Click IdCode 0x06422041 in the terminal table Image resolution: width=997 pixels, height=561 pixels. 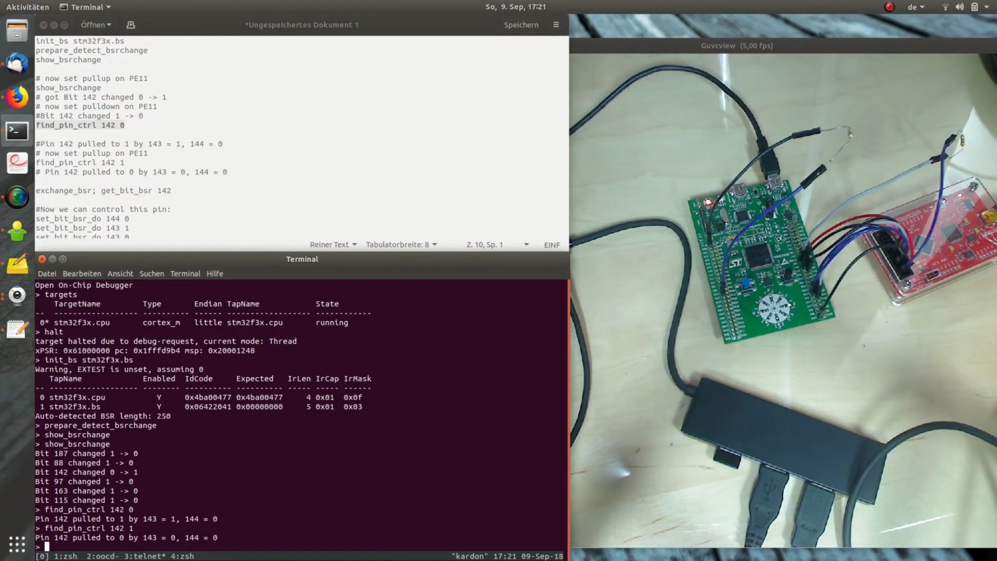coord(208,406)
